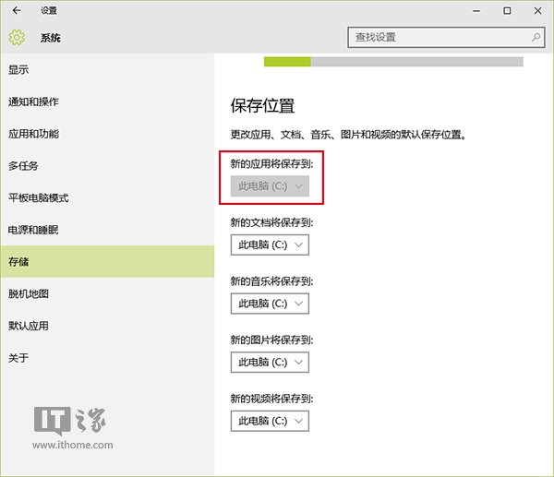The width and height of the screenshot is (554, 477).
Task: Open 平板电脑模式 settings
Action: click(107, 197)
